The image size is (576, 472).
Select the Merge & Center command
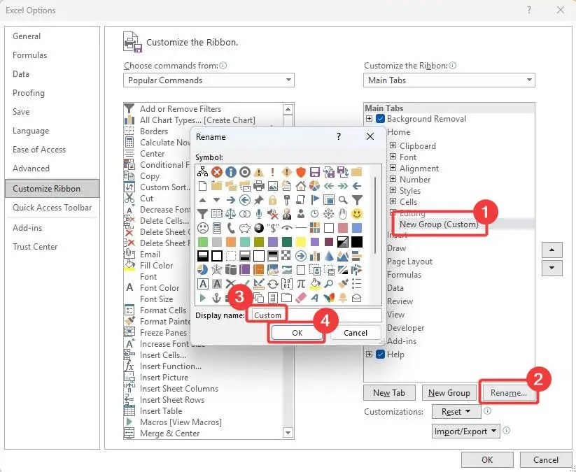[169, 434]
